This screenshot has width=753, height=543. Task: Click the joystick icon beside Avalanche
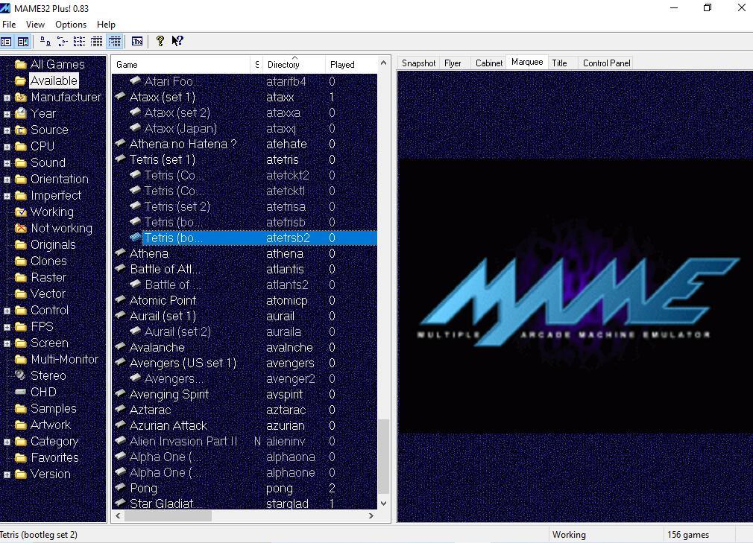pyautogui.click(x=121, y=346)
